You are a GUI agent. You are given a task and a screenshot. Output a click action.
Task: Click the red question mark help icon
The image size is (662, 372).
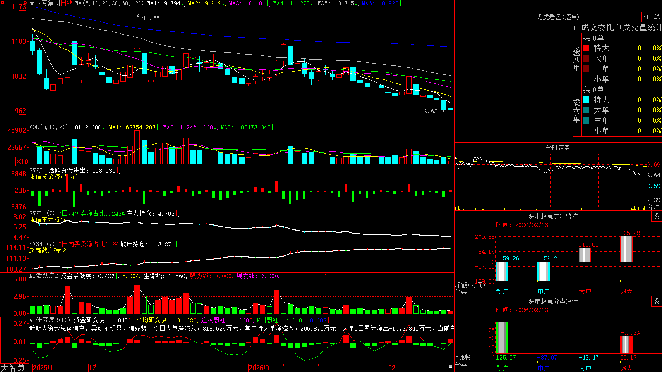pyautogui.click(x=26, y=3)
